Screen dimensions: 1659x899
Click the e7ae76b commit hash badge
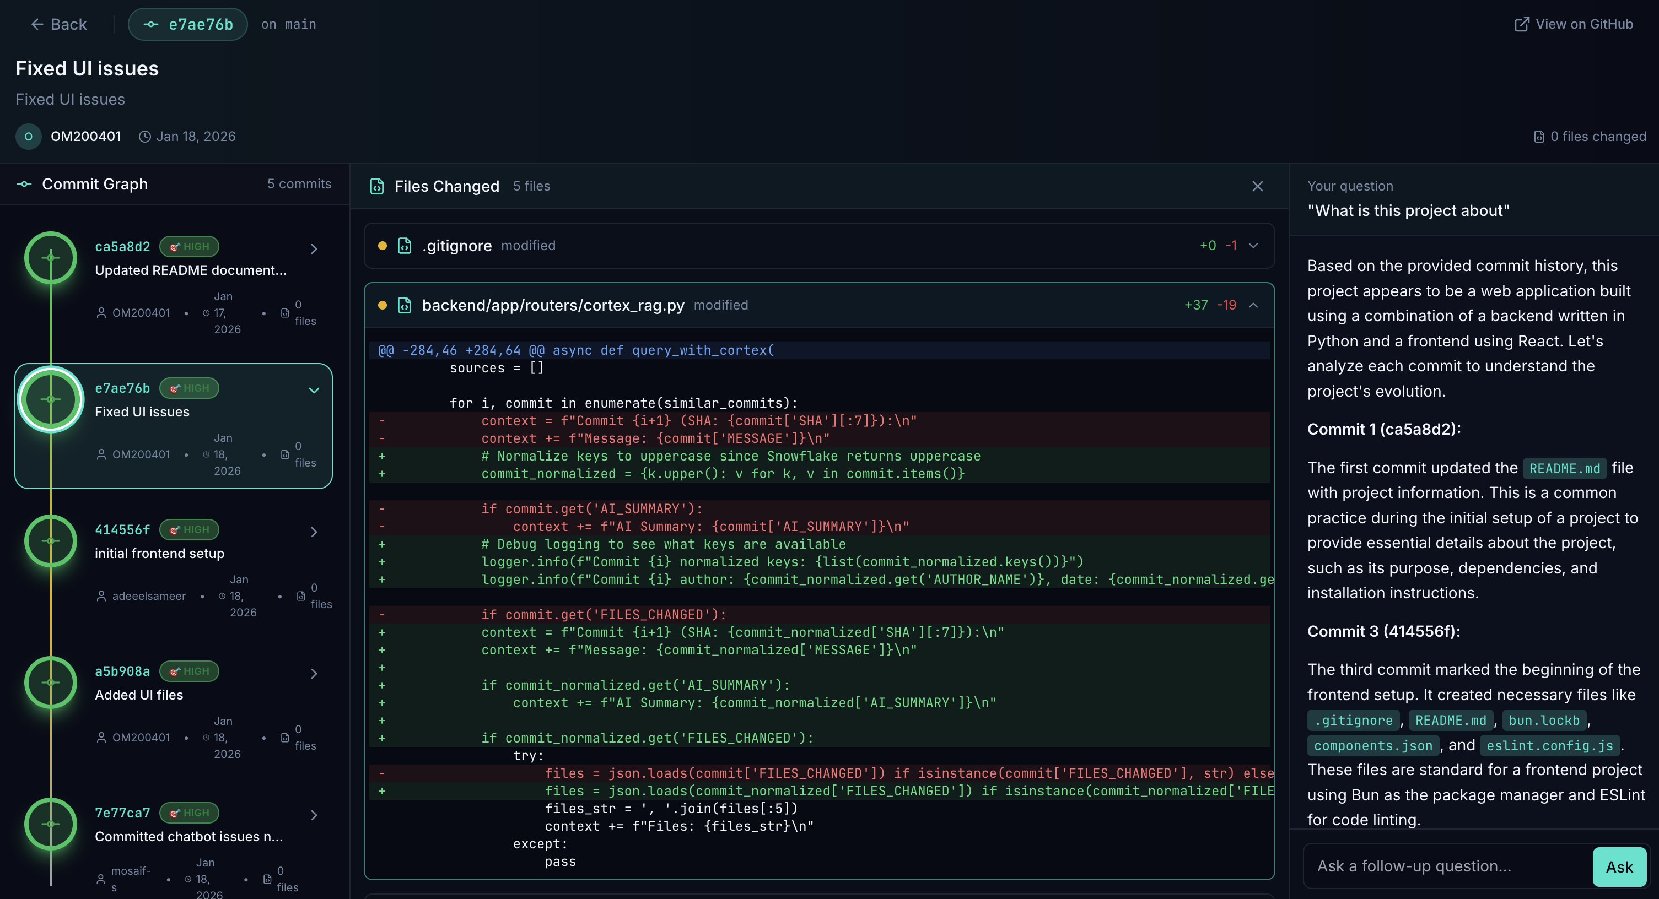point(188,24)
